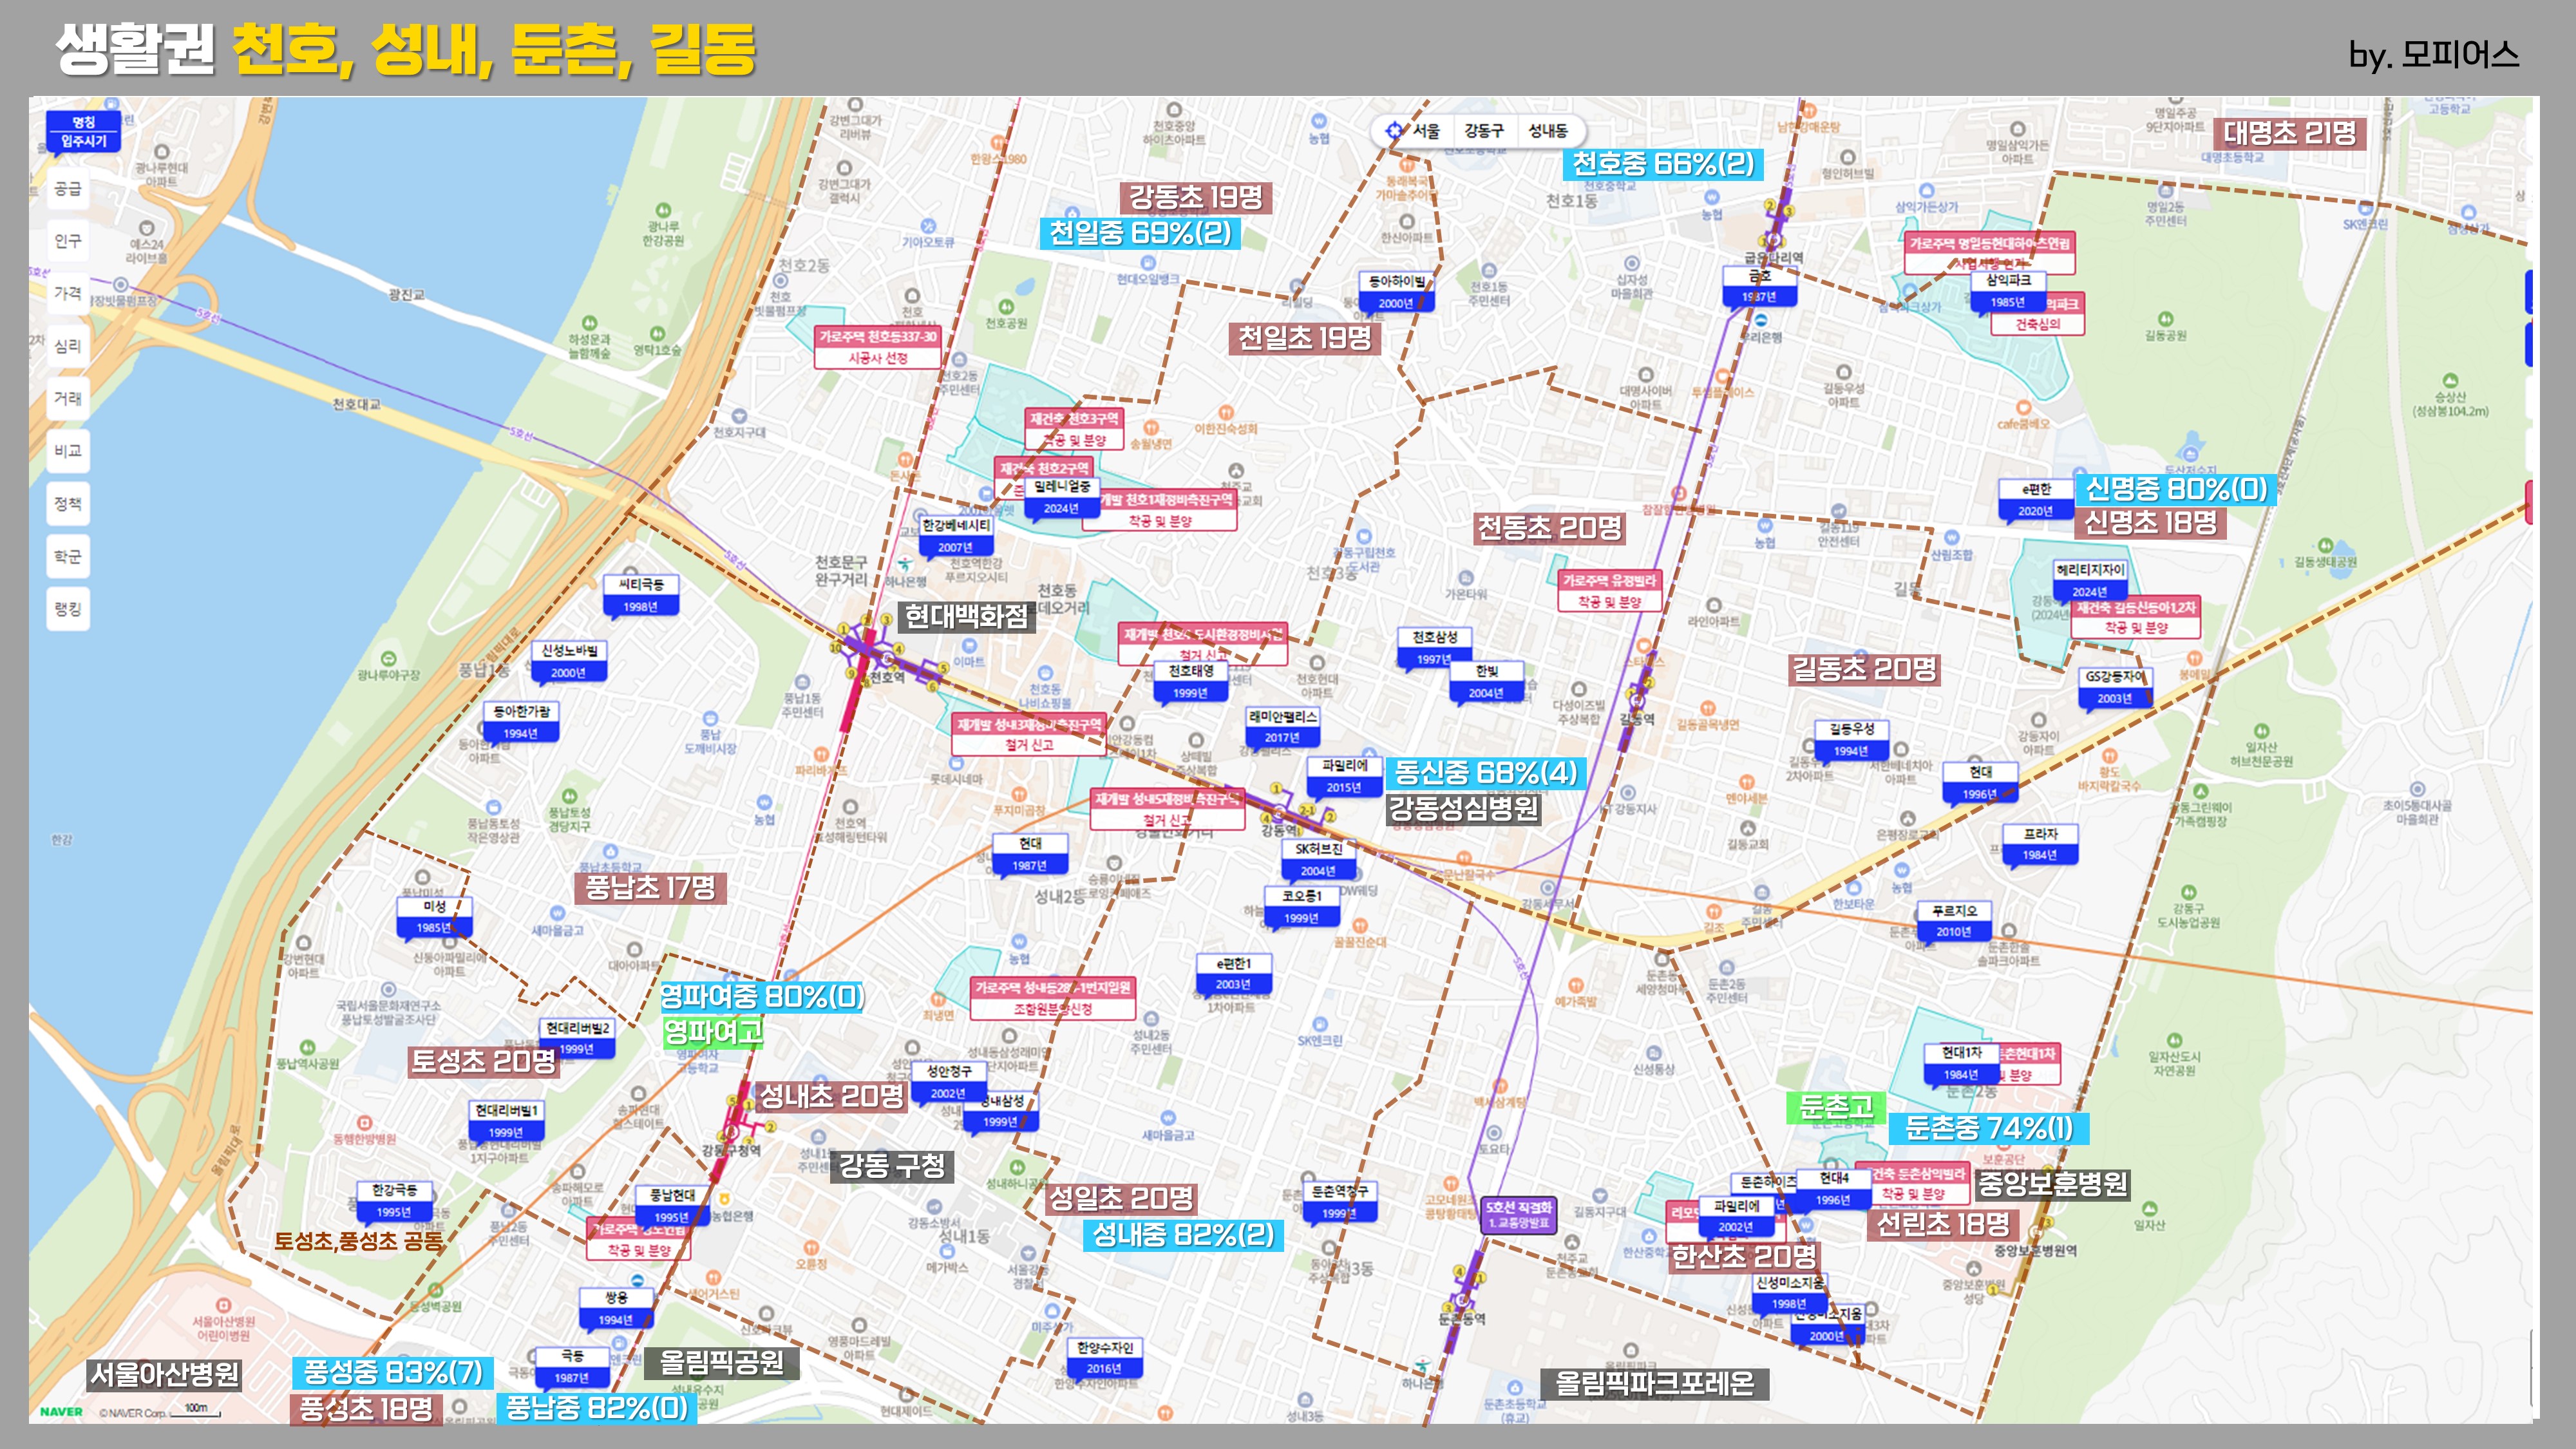The width and height of the screenshot is (2576, 1449).
Task: Click the 밀레니얼중 2024년 apartment marker
Action: (1062, 497)
